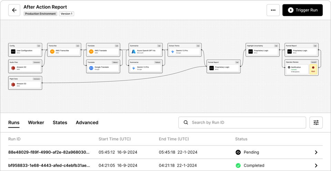Click the Notification bell icon in Operator Review
This screenshot has width=331, height=171.
(289, 67)
